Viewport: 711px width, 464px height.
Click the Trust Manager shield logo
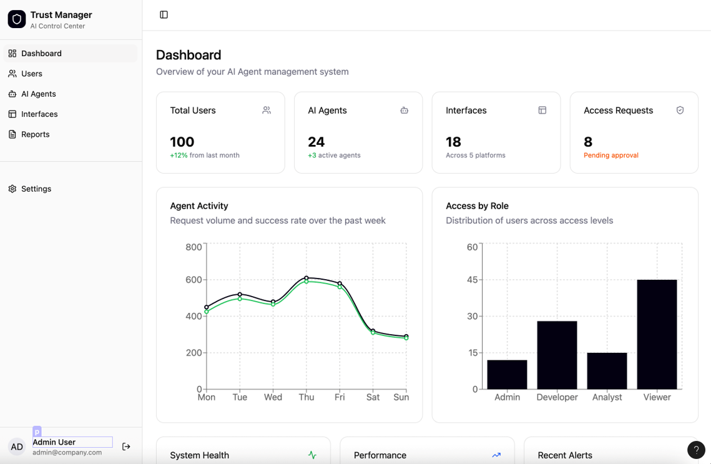17,19
